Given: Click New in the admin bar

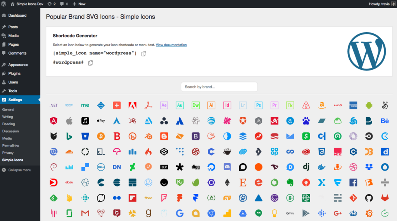Looking at the screenshot, I should coord(79,4).
